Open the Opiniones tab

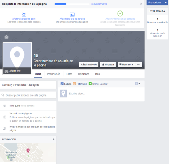(84, 74)
